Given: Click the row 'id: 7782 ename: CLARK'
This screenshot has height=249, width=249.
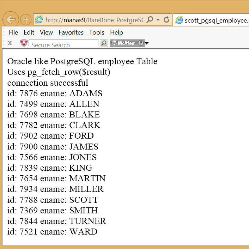Looking at the screenshot, I should [54, 125].
